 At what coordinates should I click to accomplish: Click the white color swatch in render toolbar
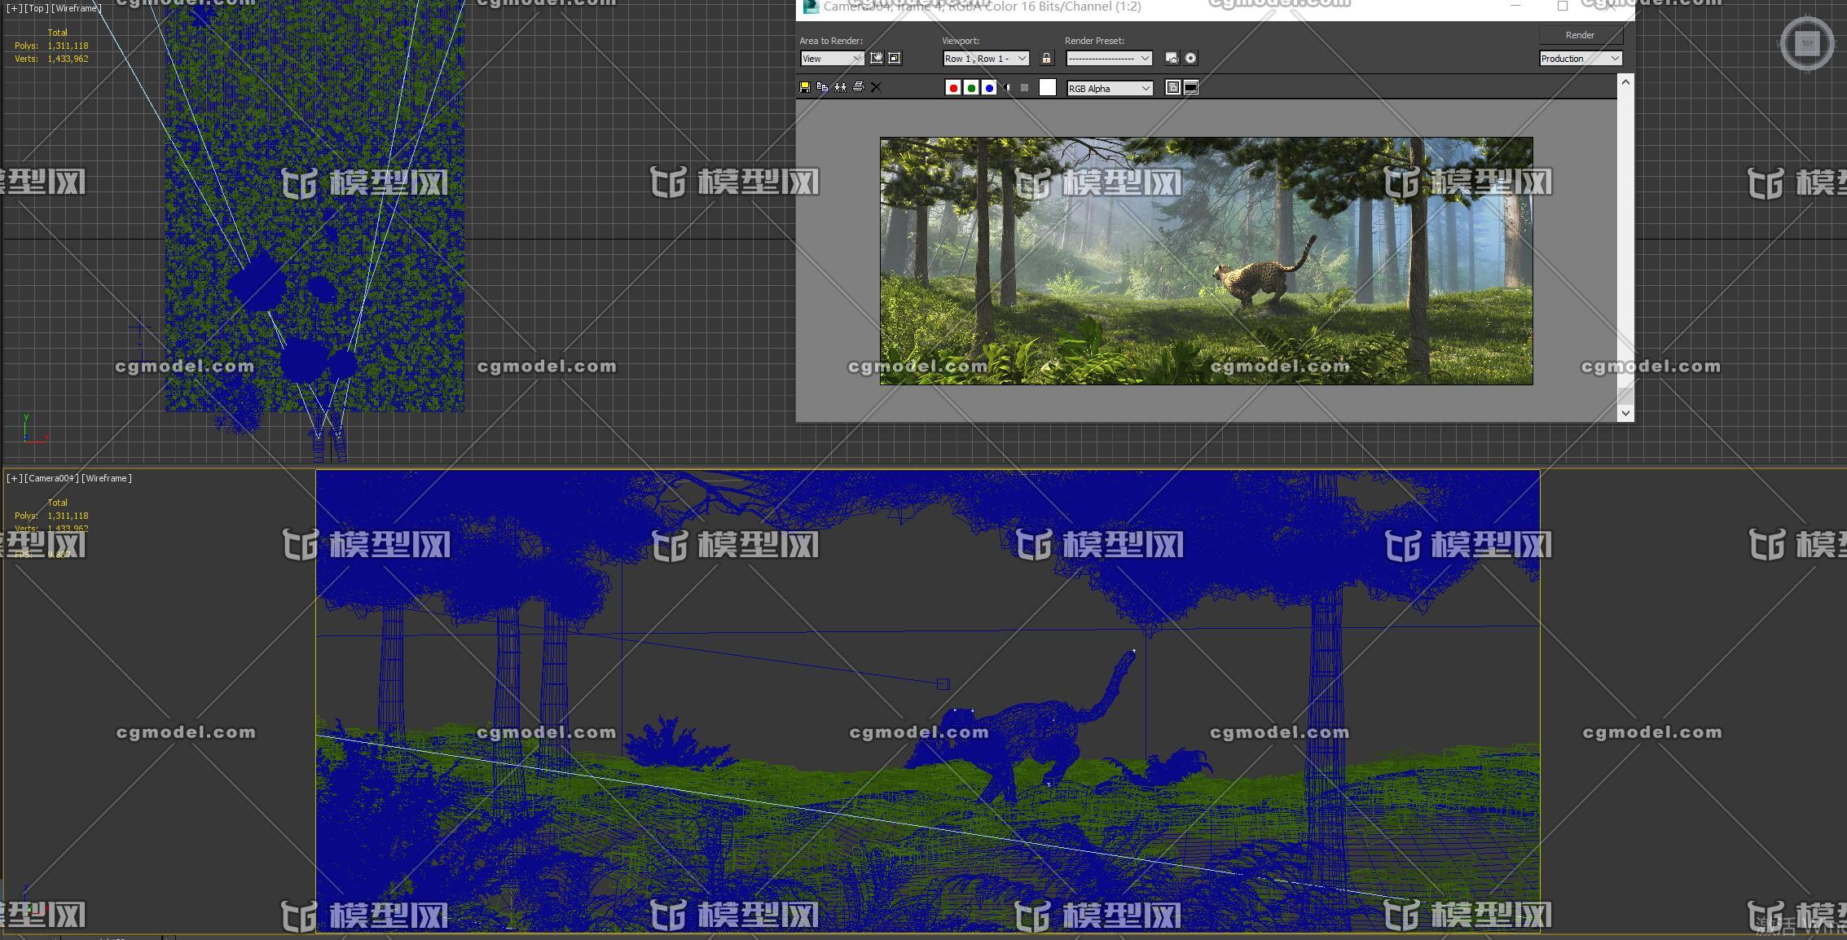[1048, 88]
